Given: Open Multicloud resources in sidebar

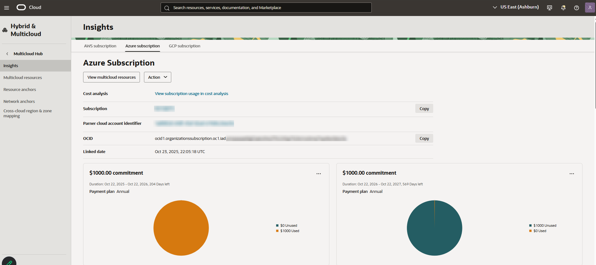Looking at the screenshot, I should pyautogui.click(x=23, y=78).
